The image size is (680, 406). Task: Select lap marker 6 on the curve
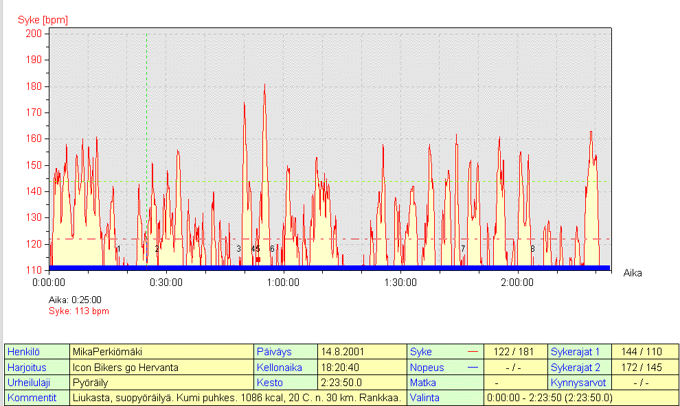[x=272, y=249]
